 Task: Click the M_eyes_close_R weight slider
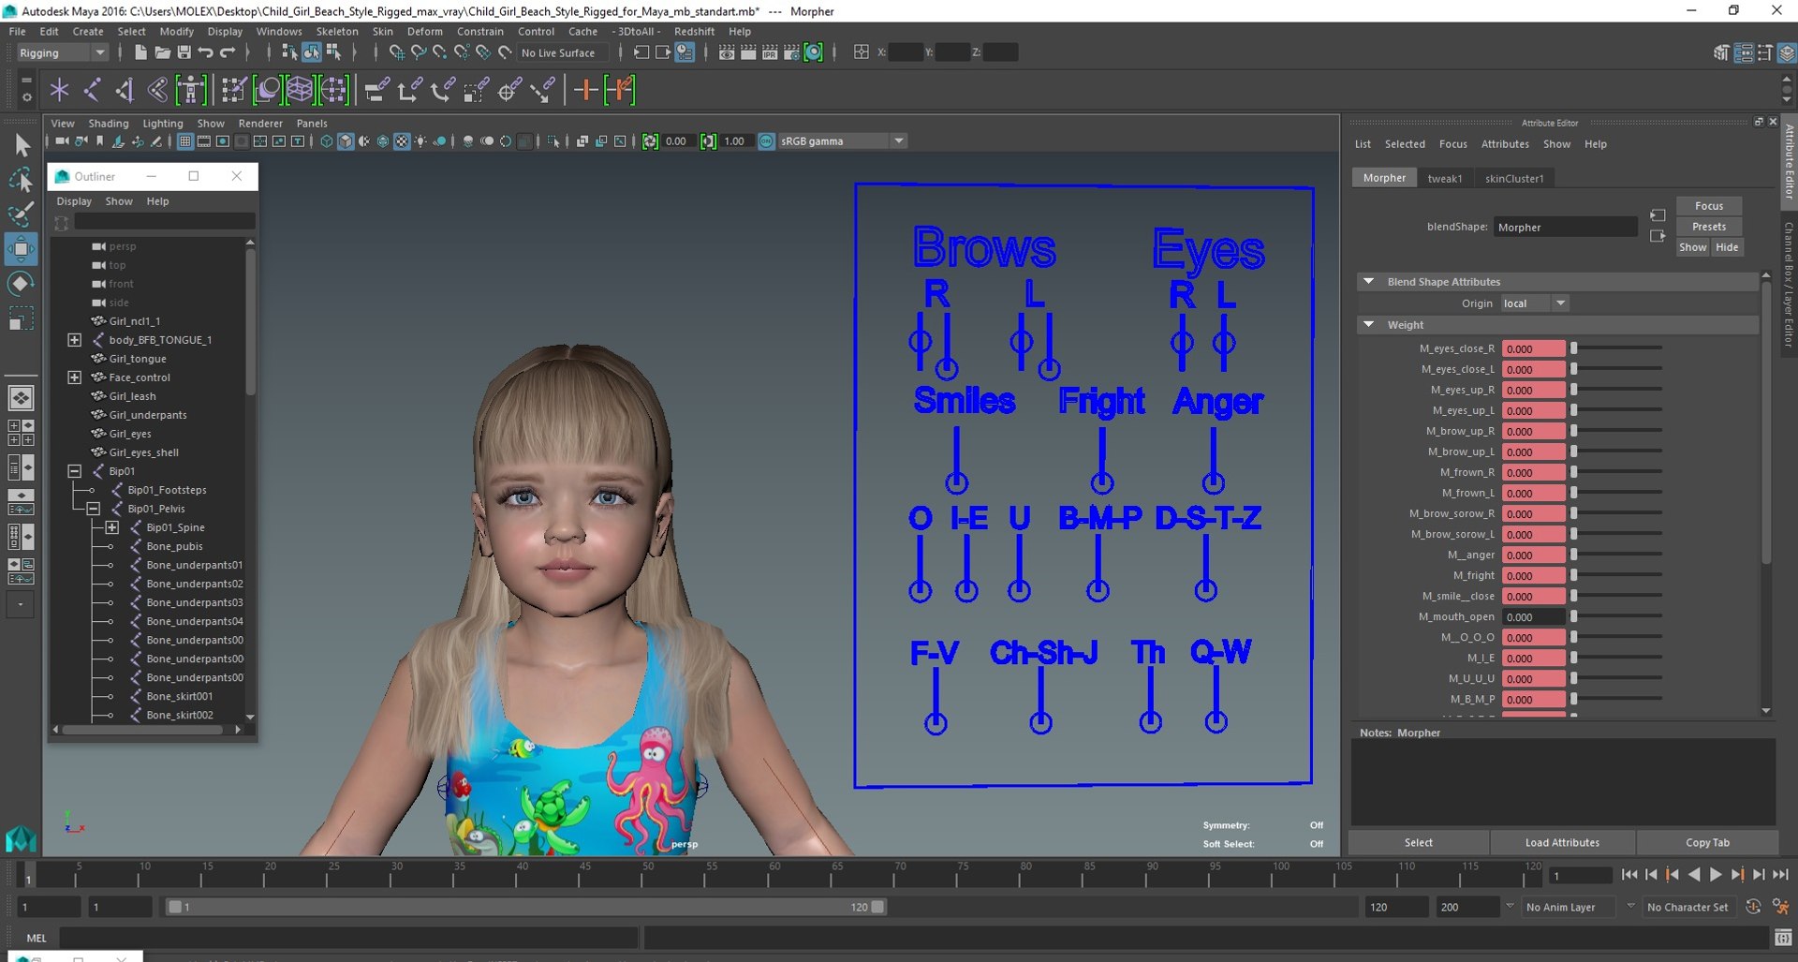pyautogui.click(x=1617, y=348)
